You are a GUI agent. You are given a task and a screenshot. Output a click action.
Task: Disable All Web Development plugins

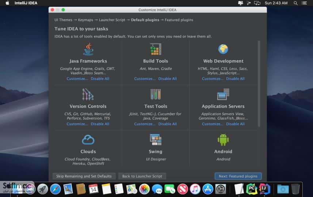point(235,78)
